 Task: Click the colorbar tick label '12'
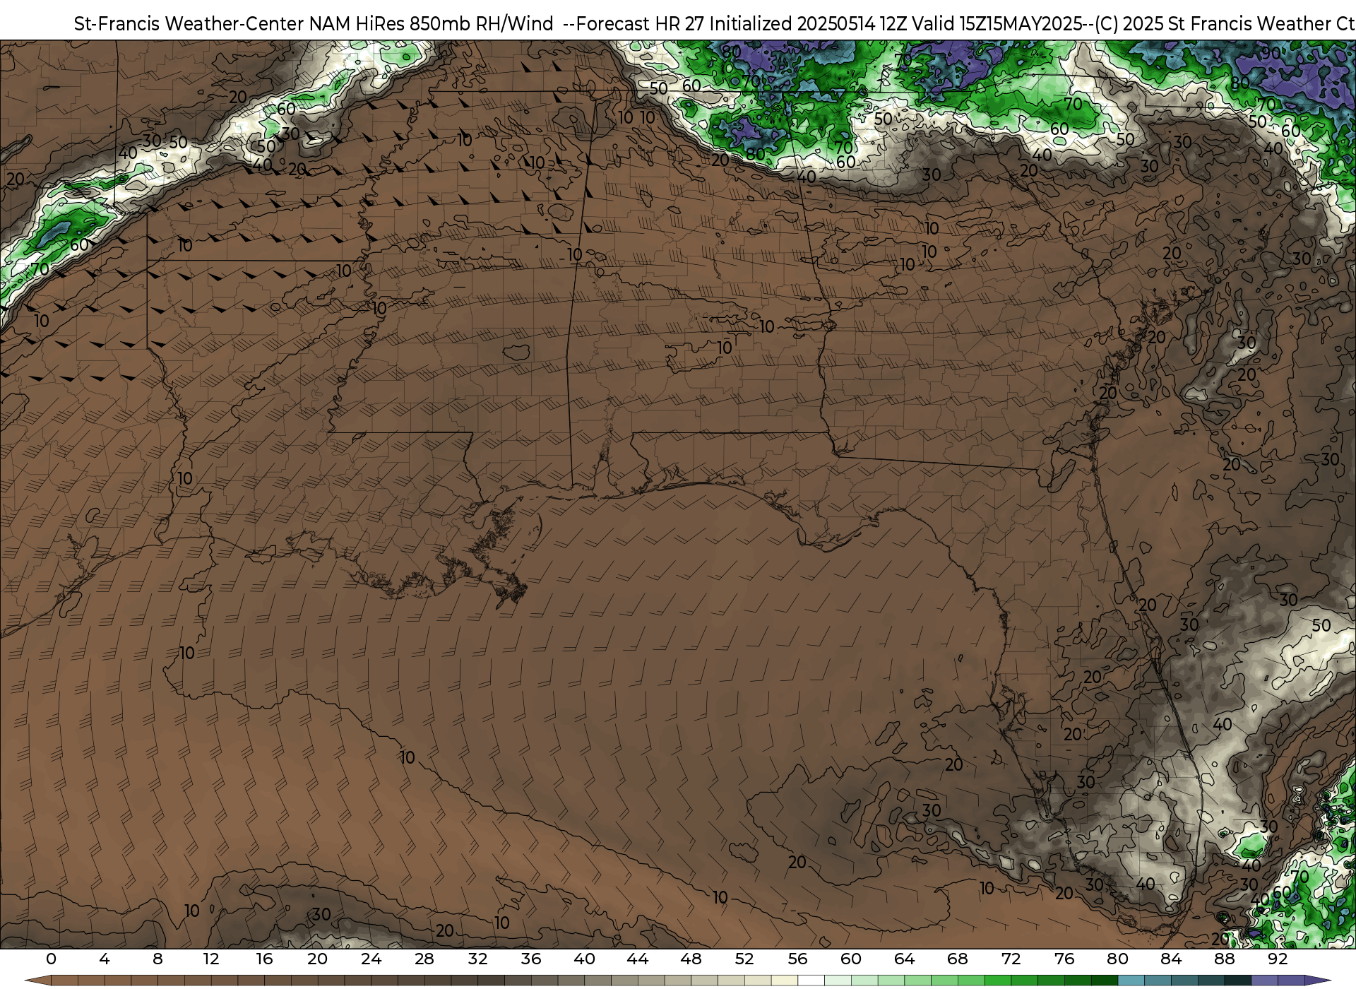click(x=211, y=959)
